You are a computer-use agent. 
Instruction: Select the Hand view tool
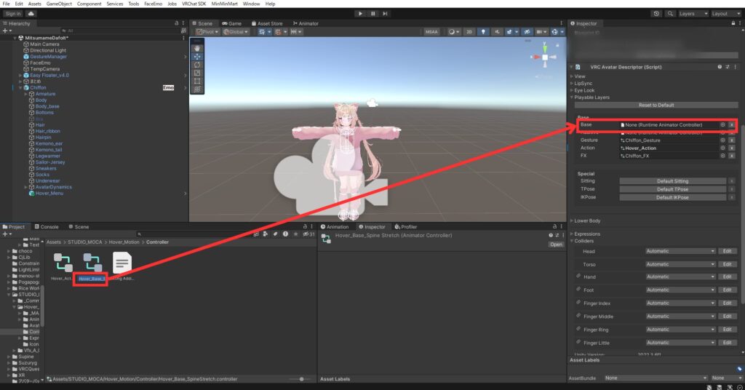tap(198, 47)
